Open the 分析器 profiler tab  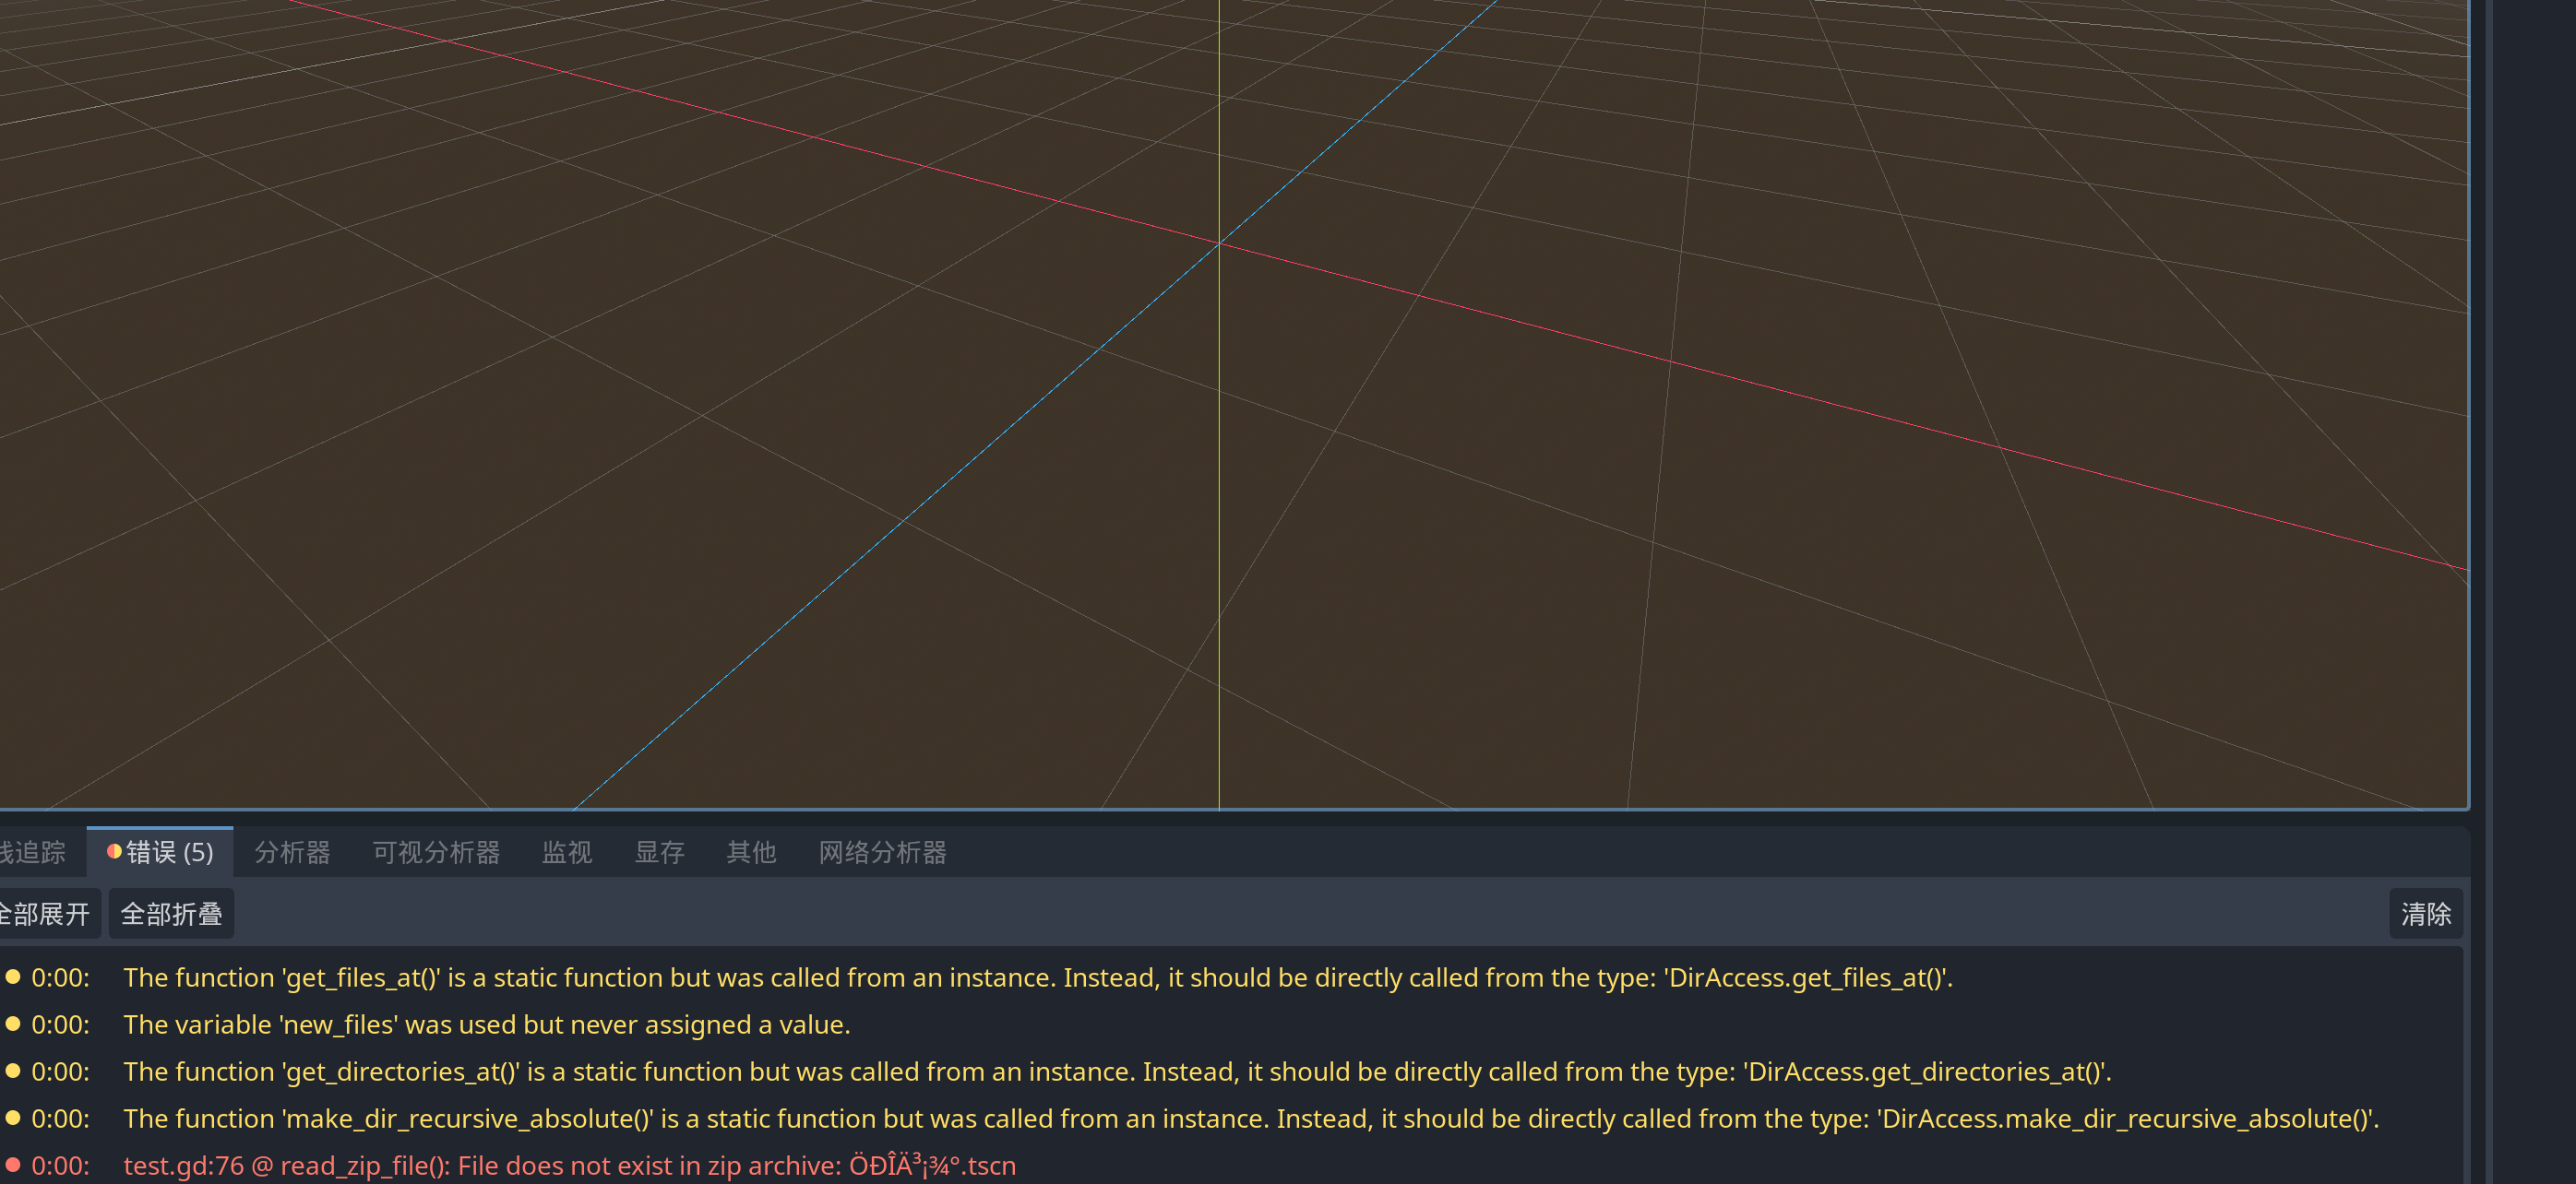(292, 852)
